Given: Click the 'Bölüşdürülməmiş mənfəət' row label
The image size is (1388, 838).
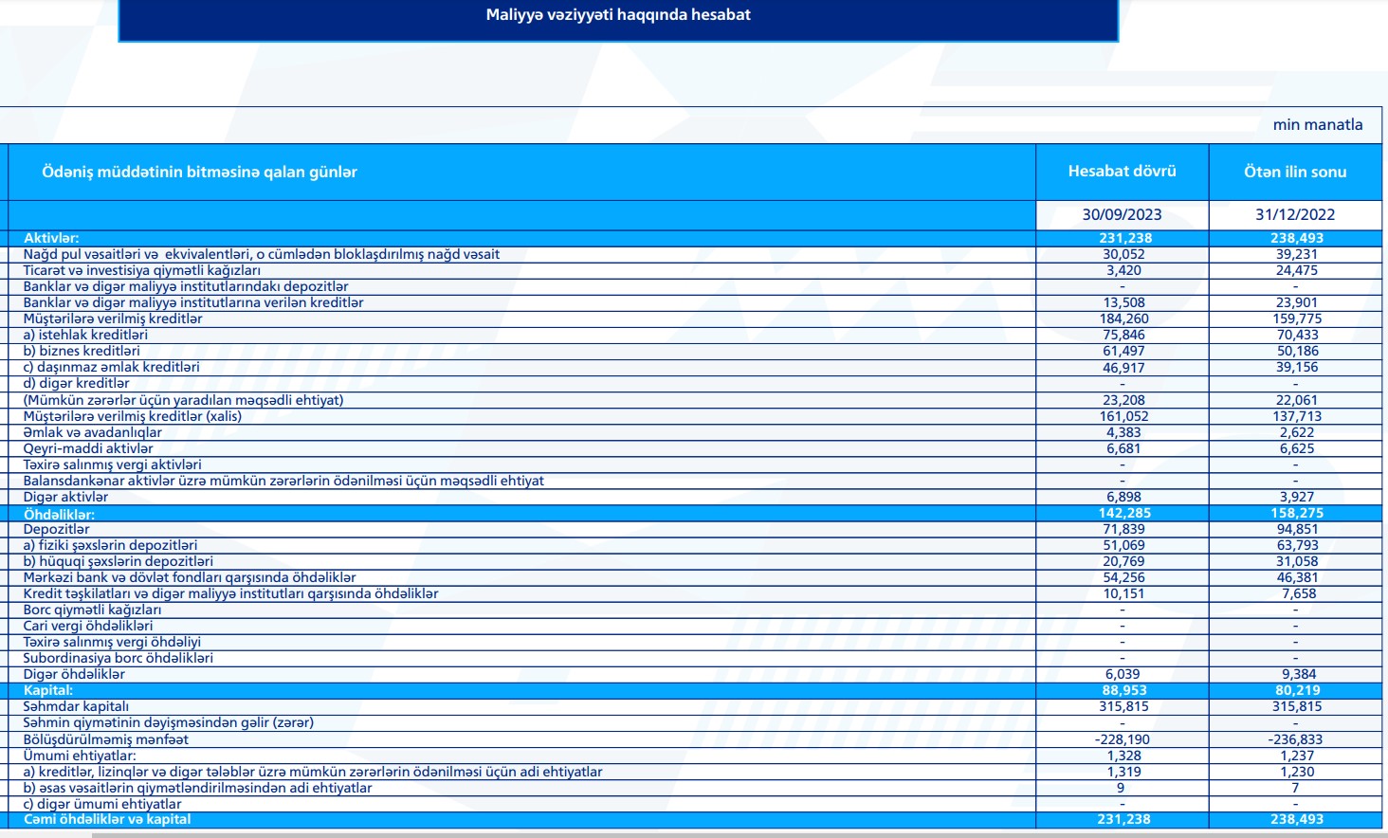Looking at the screenshot, I should pyautogui.click(x=106, y=739).
